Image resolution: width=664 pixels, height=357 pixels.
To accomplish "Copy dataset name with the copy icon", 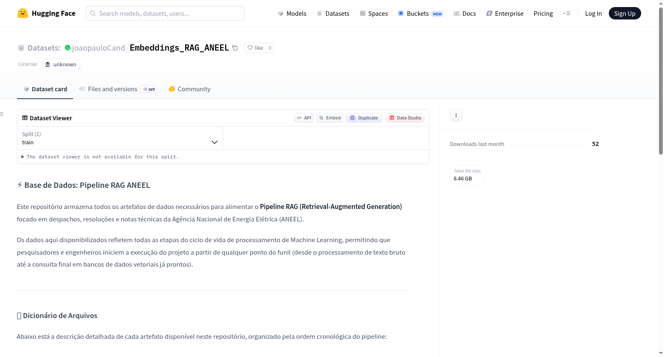I will click(x=235, y=48).
